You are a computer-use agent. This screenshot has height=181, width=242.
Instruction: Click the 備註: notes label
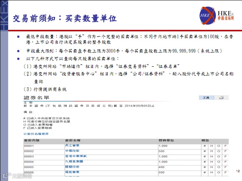[28, 112]
